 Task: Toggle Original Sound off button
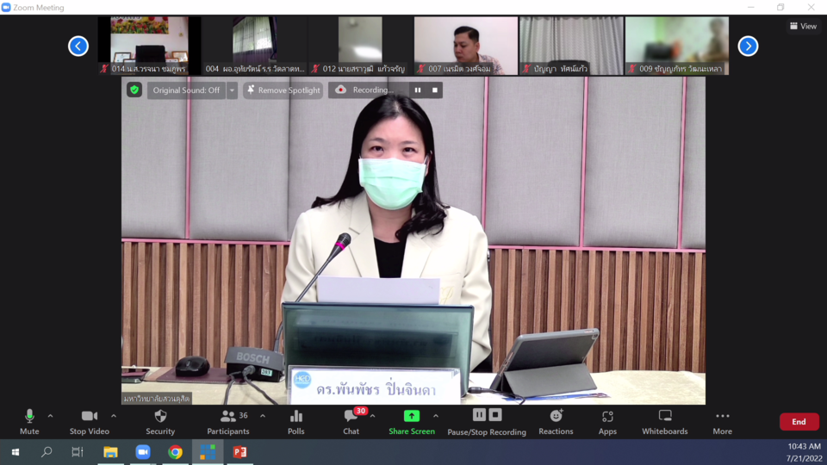[x=186, y=90]
